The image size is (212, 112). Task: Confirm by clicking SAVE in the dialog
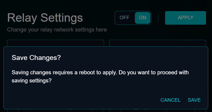[194, 100]
